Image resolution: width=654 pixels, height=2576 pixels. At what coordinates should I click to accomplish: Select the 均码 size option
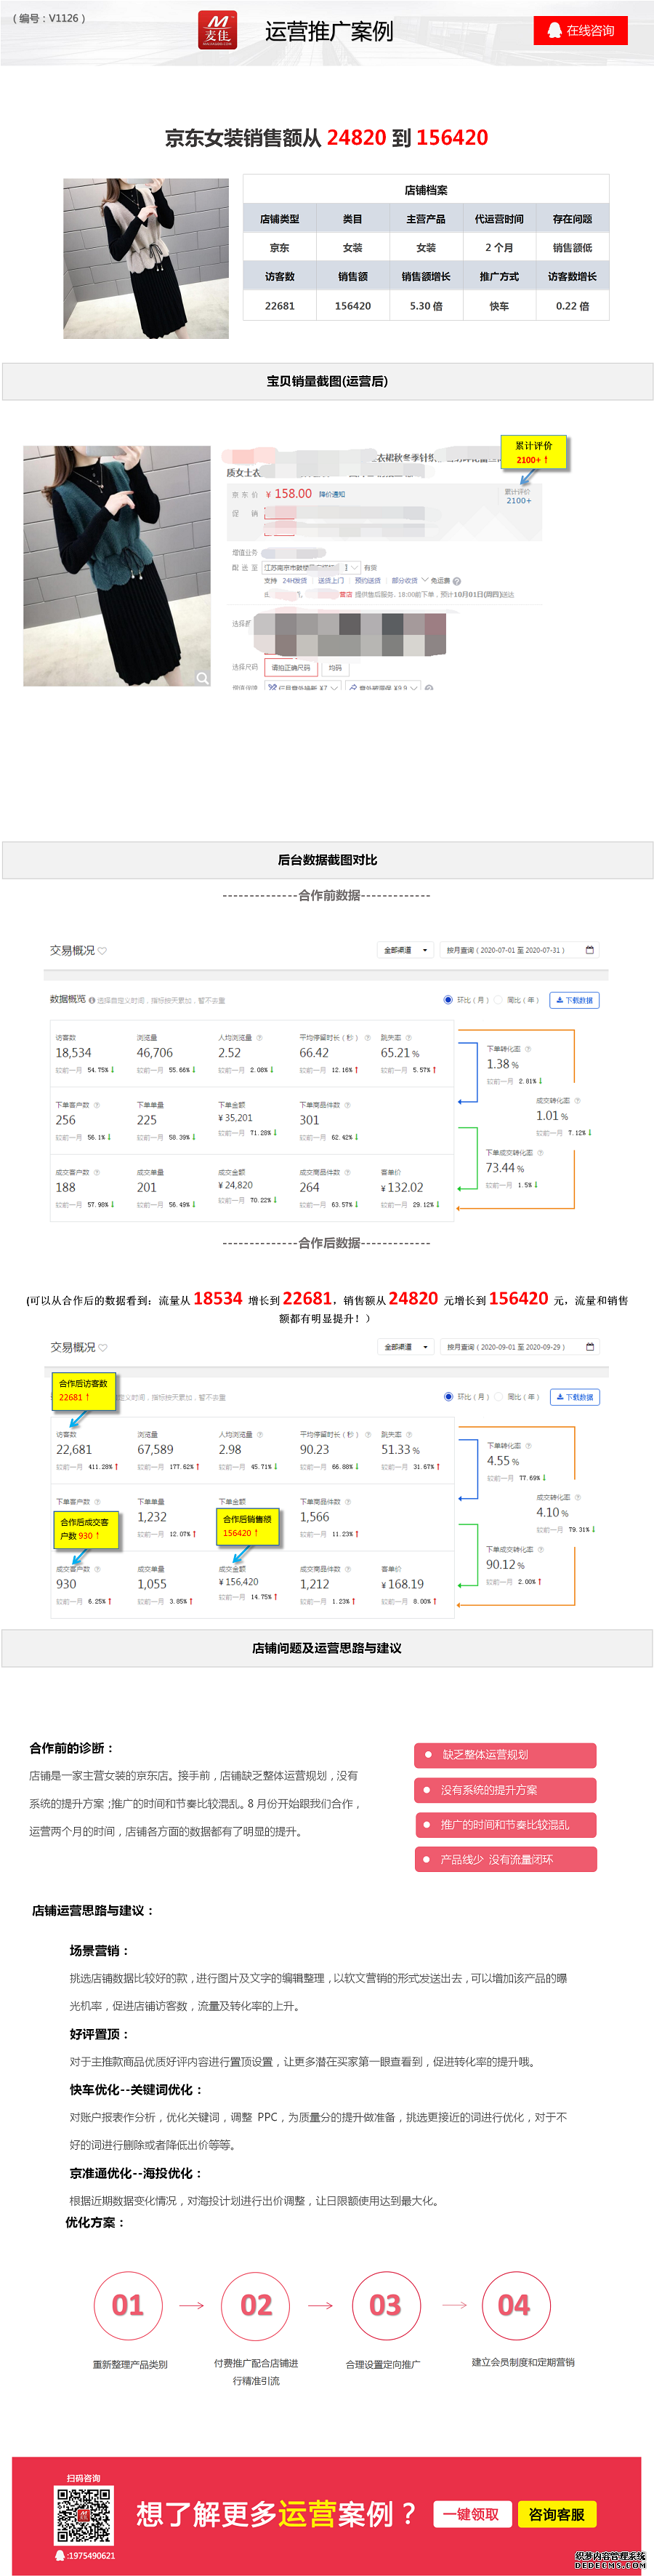point(336,668)
